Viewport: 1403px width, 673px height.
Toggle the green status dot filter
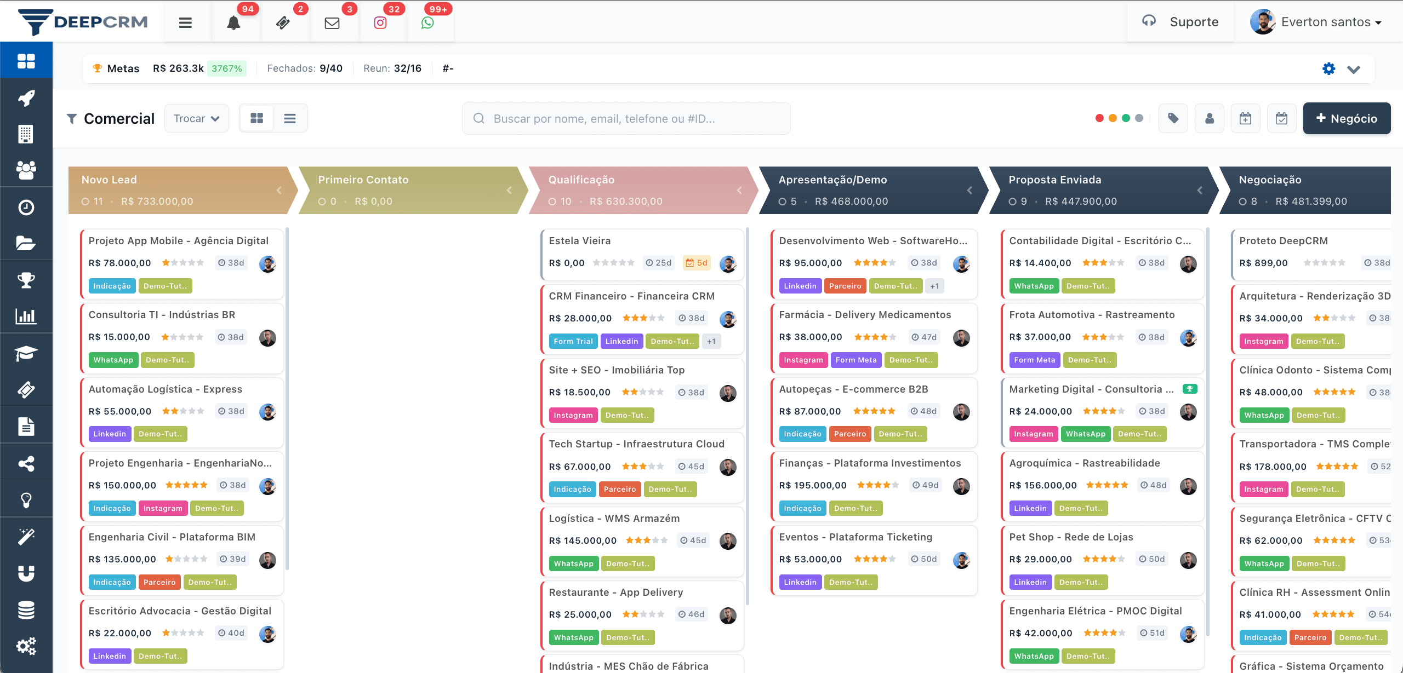point(1125,118)
